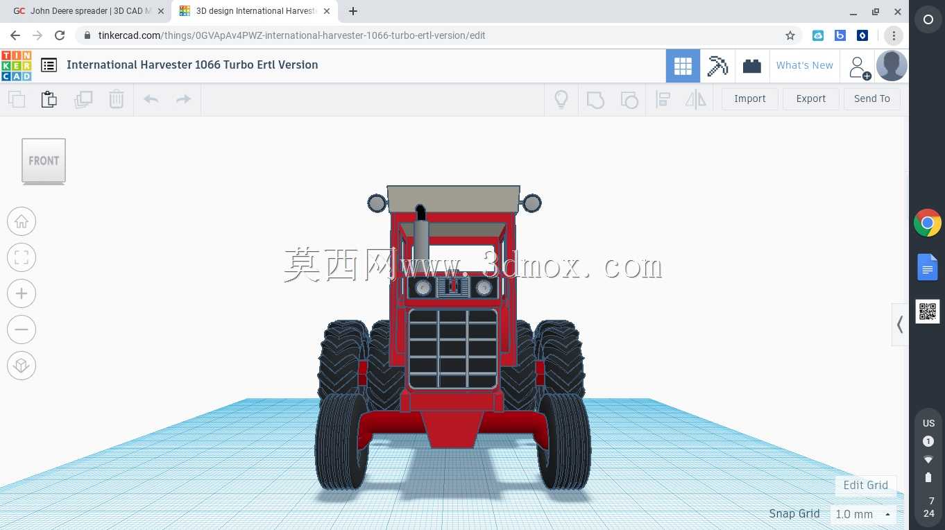The image size is (945, 530).
Task: Close the 3D design tab
Action: pyautogui.click(x=326, y=12)
